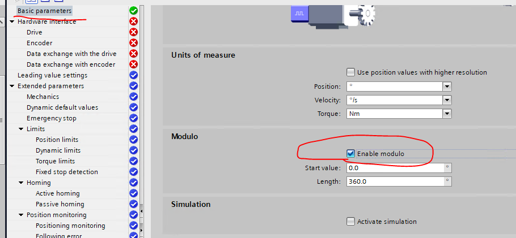516x238 pixels.
Task: Click green status checkmark beside Basic parameters
Action: click(x=133, y=11)
